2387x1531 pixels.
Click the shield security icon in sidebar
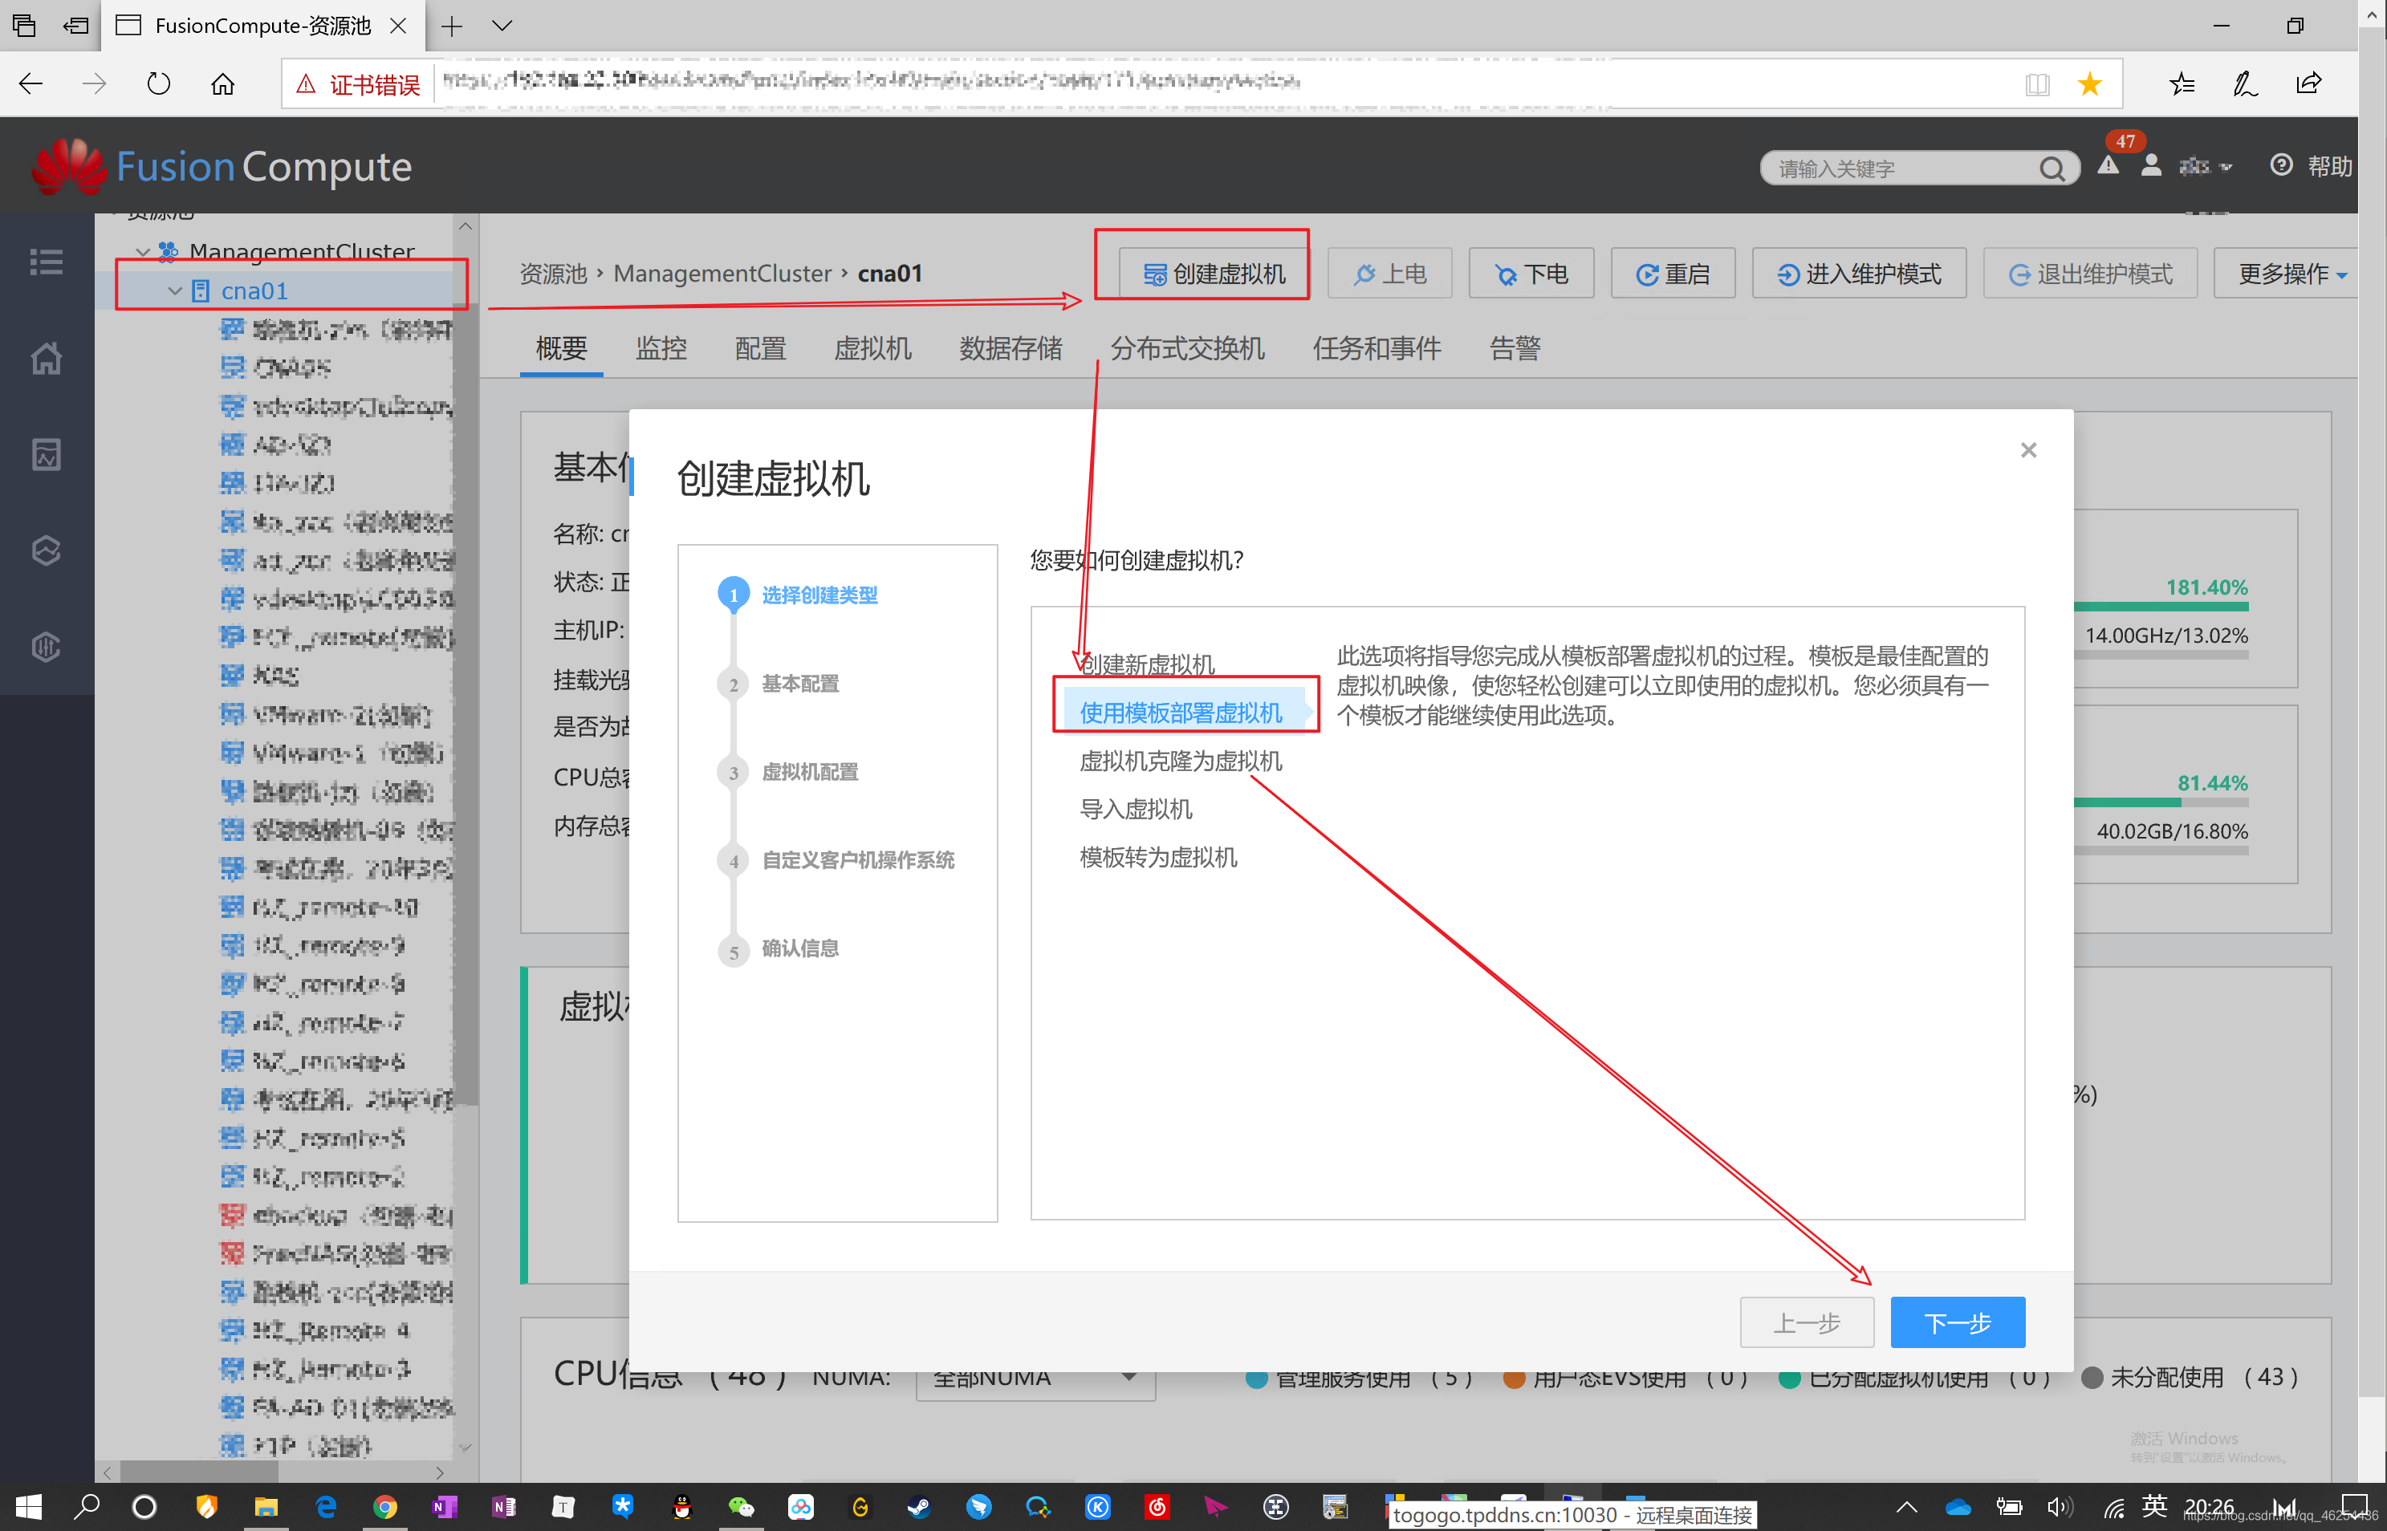pyautogui.click(x=47, y=646)
